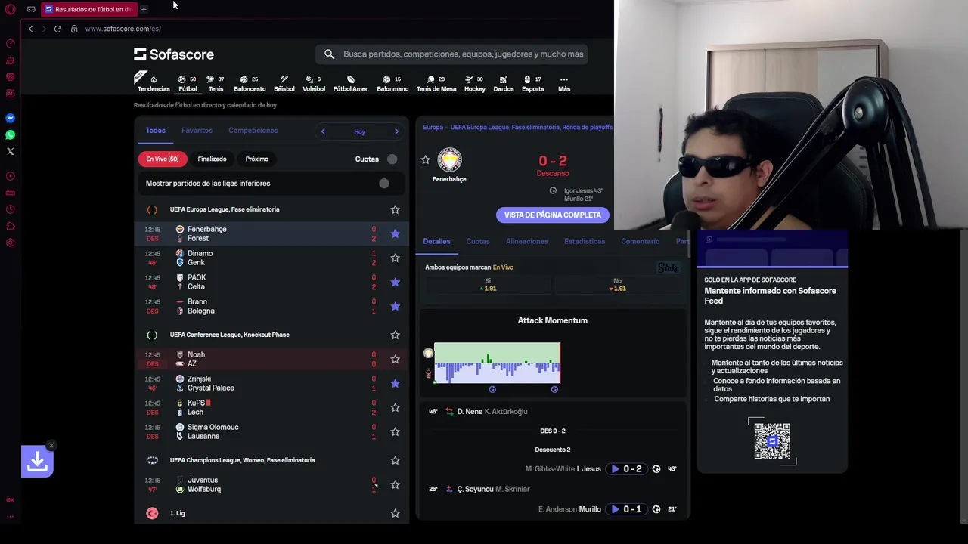Image resolution: width=968 pixels, height=544 pixels.
Task: Open the Tendencias sport category
Action: pos(154,83)
